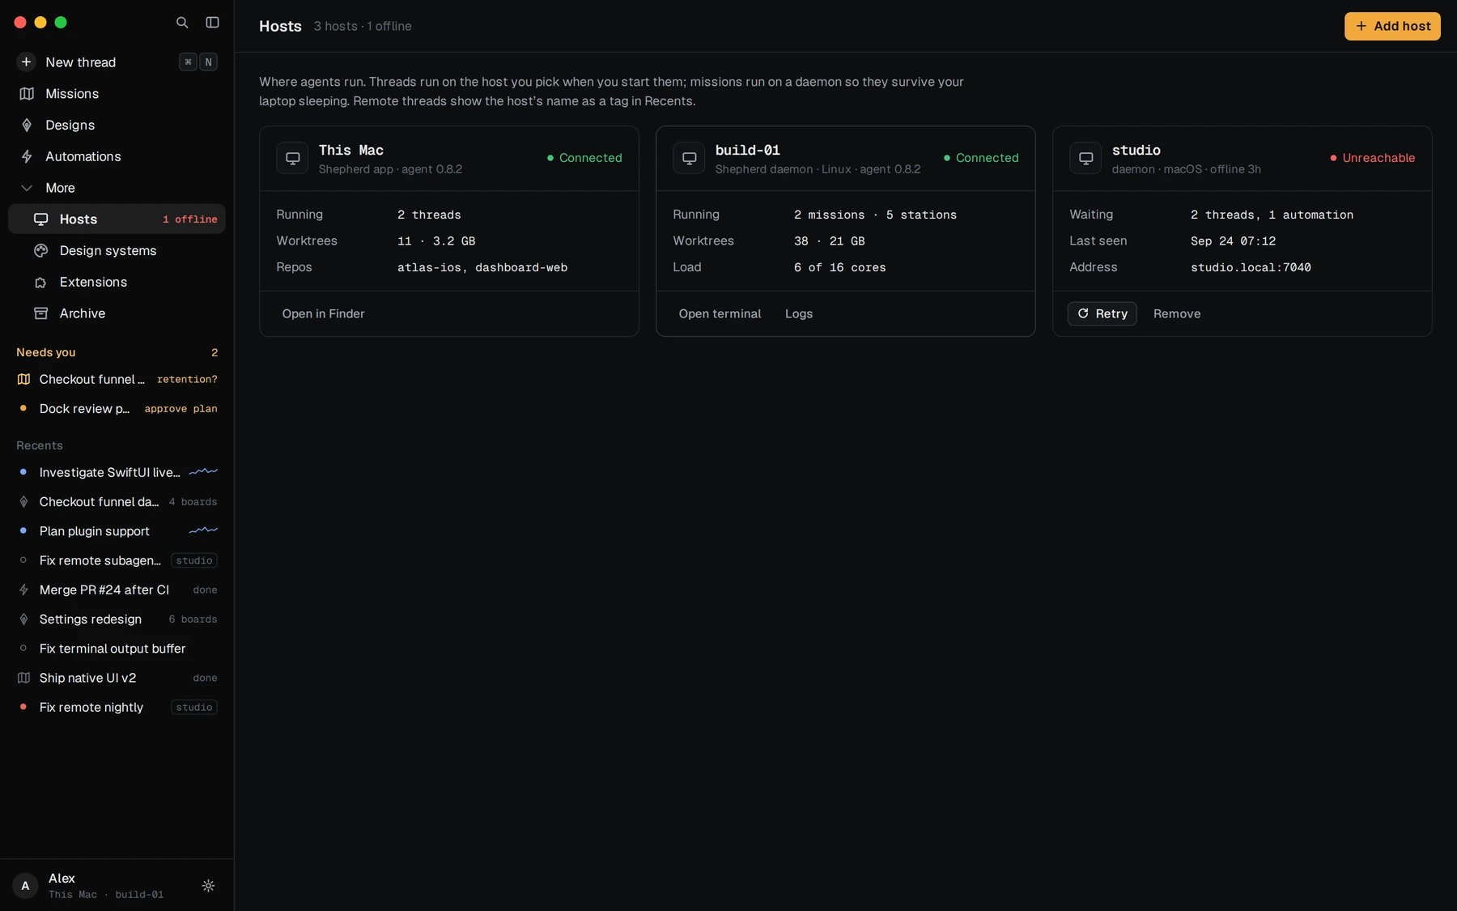Open the Alex profile avatar
The height and width of the screenshot is (911, 1457).
tap(25, 886)
